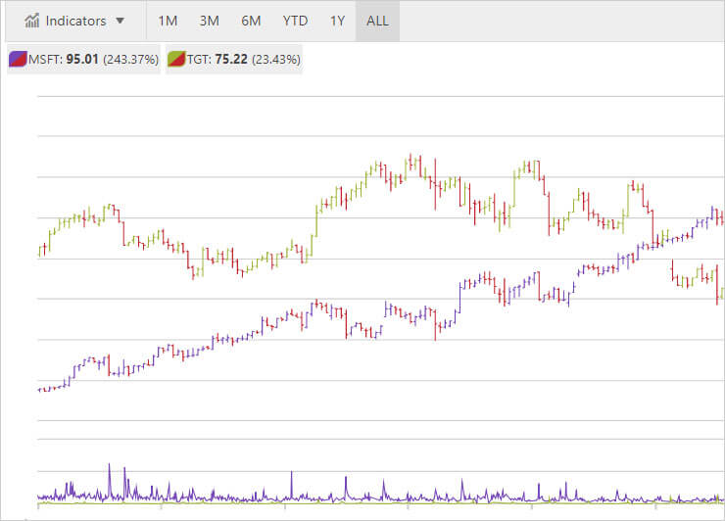725x521 pixels.
Task: Click the first MSFT candlestick at chart start
Action: pos(39,390)
